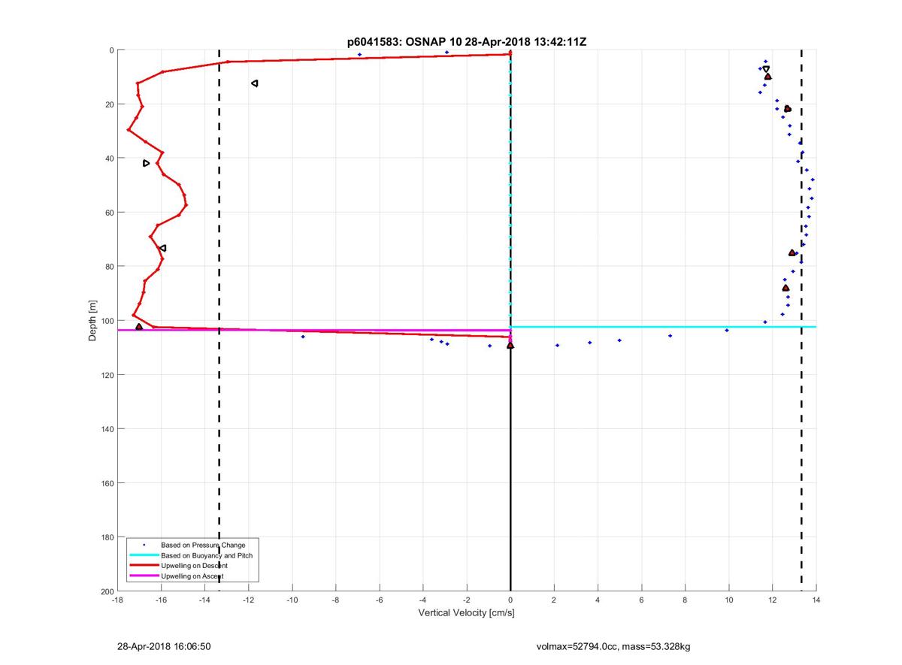This screenshot has width=902, height=665.
Task: Click depth-axis tick label 40
Action: (109, 159)
